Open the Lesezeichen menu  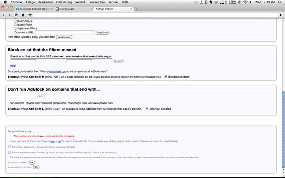pos(97,2)
